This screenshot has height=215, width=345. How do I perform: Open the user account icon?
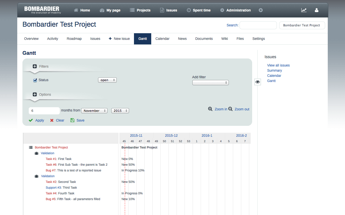pos(317,10)
